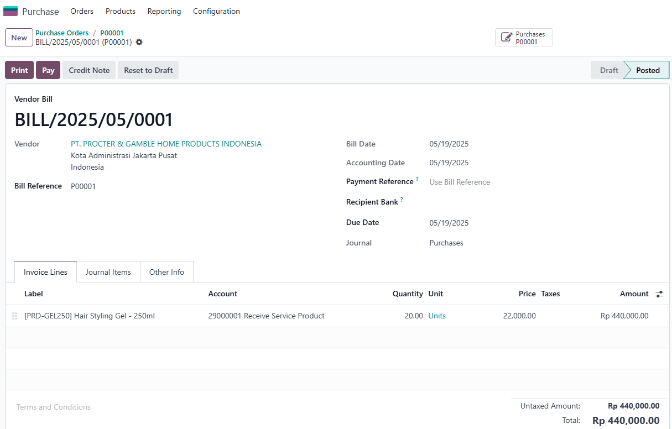The image size is (672, 429).
Task: Click the BILL/2025/05/0001 large heading
Action: point(94,120)
